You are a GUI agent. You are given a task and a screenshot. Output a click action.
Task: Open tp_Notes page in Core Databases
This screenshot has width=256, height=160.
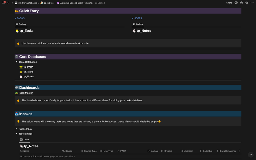click(x=29, y=77)
